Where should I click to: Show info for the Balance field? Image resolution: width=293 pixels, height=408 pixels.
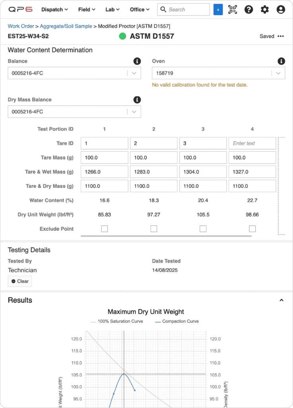tap(137, 61)
